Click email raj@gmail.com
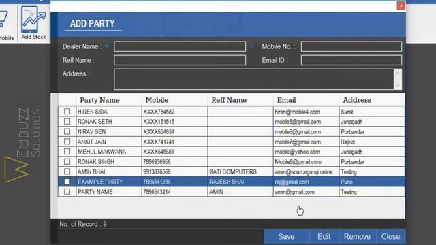 292,182
